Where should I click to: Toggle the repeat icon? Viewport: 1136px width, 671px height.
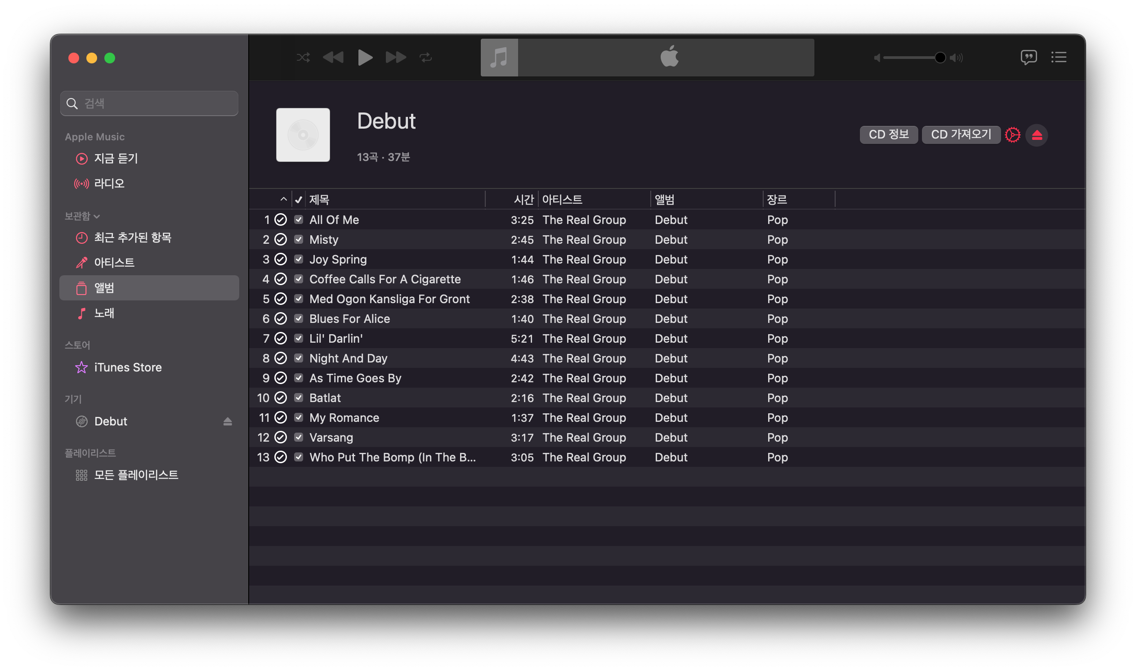426,58
